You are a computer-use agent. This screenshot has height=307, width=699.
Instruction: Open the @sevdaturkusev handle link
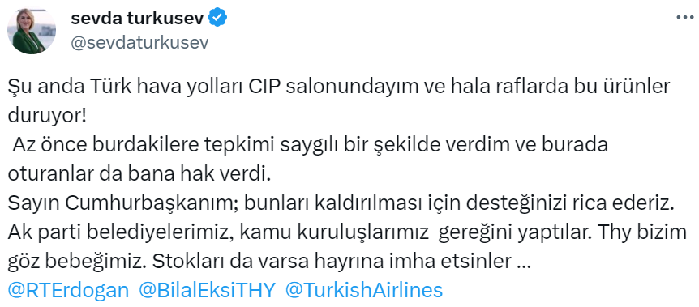(139, 42)
